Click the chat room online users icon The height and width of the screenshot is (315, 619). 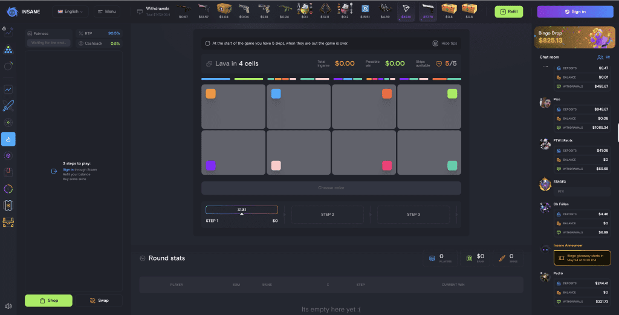click(x=600, y=57)
